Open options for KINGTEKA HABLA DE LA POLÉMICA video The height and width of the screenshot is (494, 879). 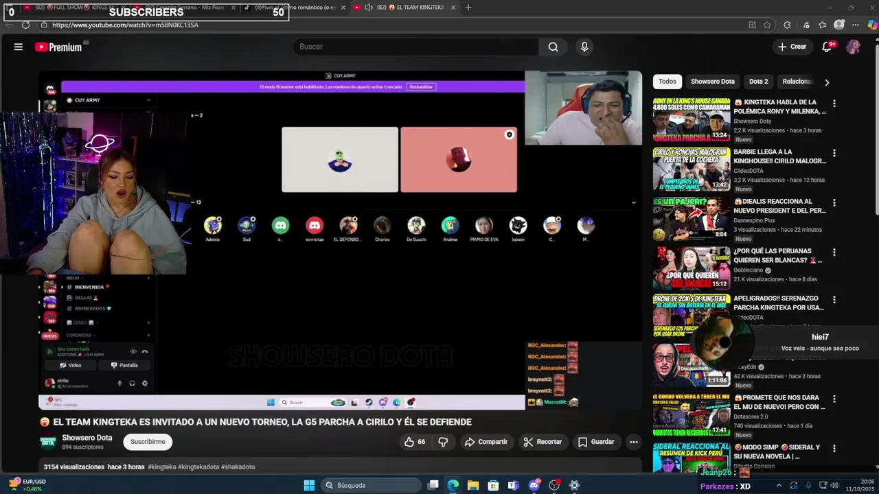pos(834,104)
